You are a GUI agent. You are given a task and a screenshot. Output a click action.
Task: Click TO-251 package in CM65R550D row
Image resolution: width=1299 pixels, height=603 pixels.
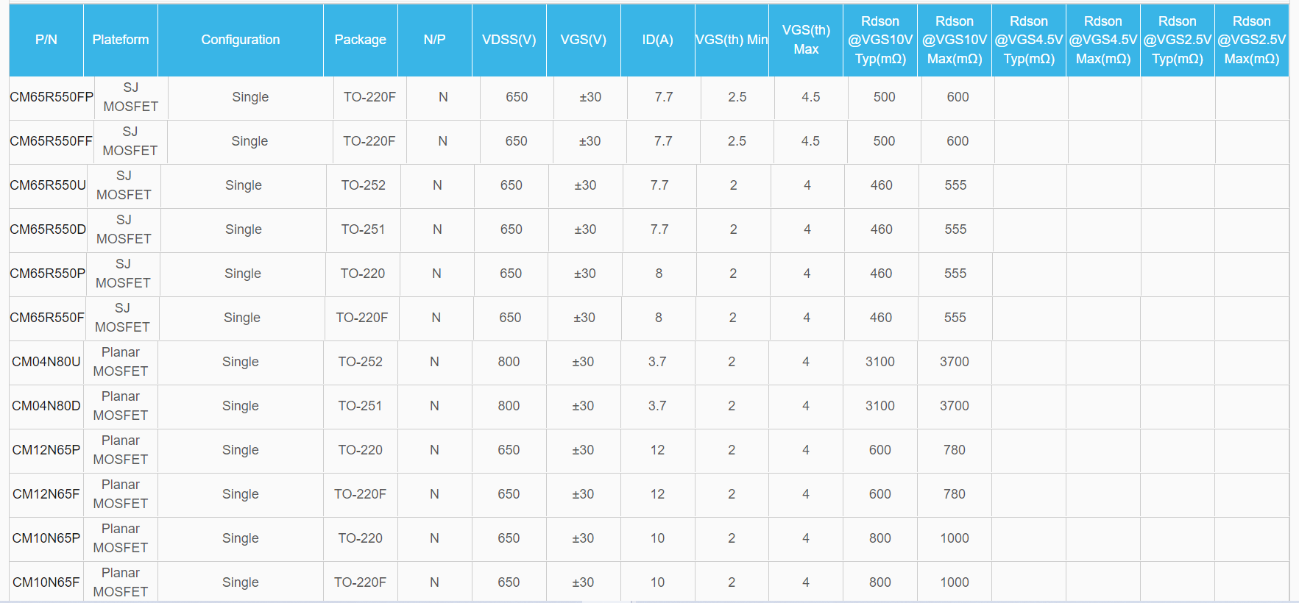coord(363,229)
